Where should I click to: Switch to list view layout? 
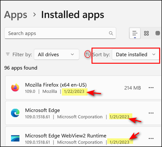tap(135, 33)
